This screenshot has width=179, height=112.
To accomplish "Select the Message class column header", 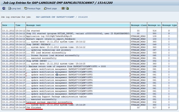I will point(139,25).
